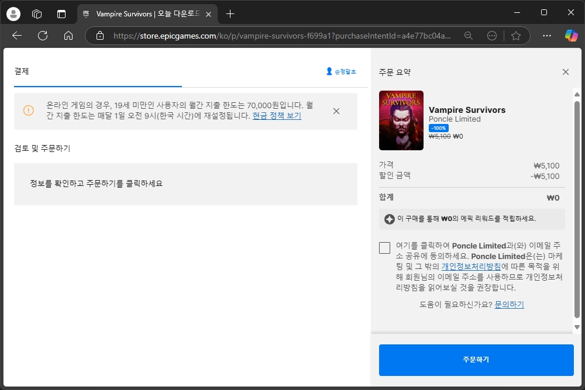View site information lock icon
Viewport: 585px width, 390px height.
click(100, 36)
